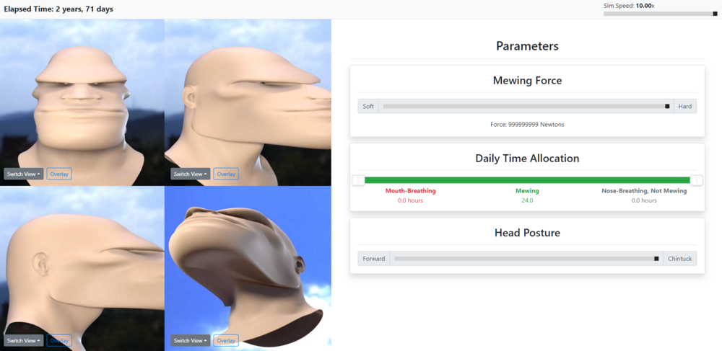
Task: Click the underside chin render thumbnail
Action: (x=248, y=268)
